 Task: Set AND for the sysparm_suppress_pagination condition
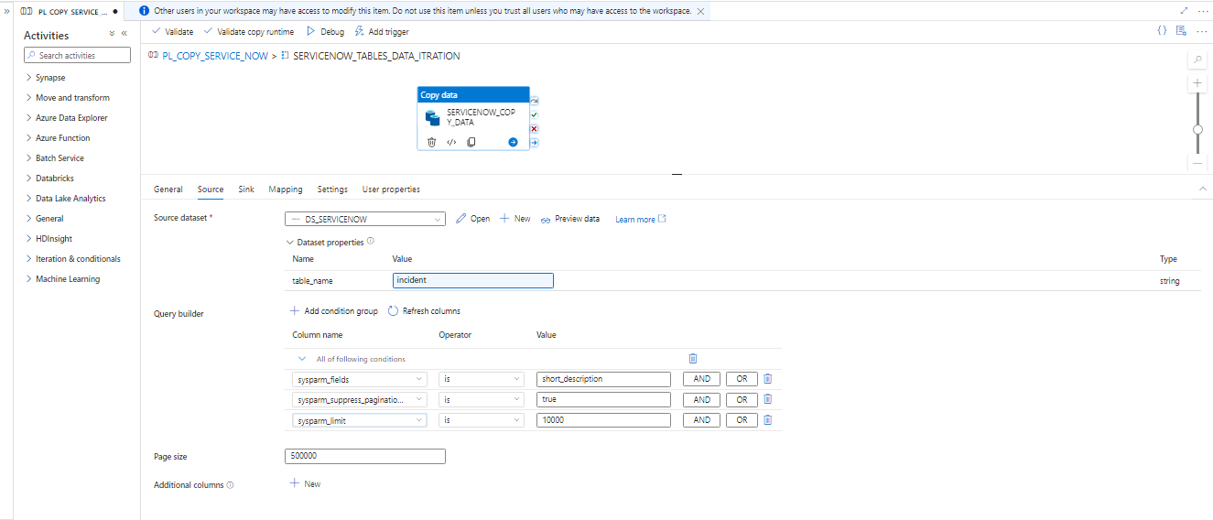point(702,399)
